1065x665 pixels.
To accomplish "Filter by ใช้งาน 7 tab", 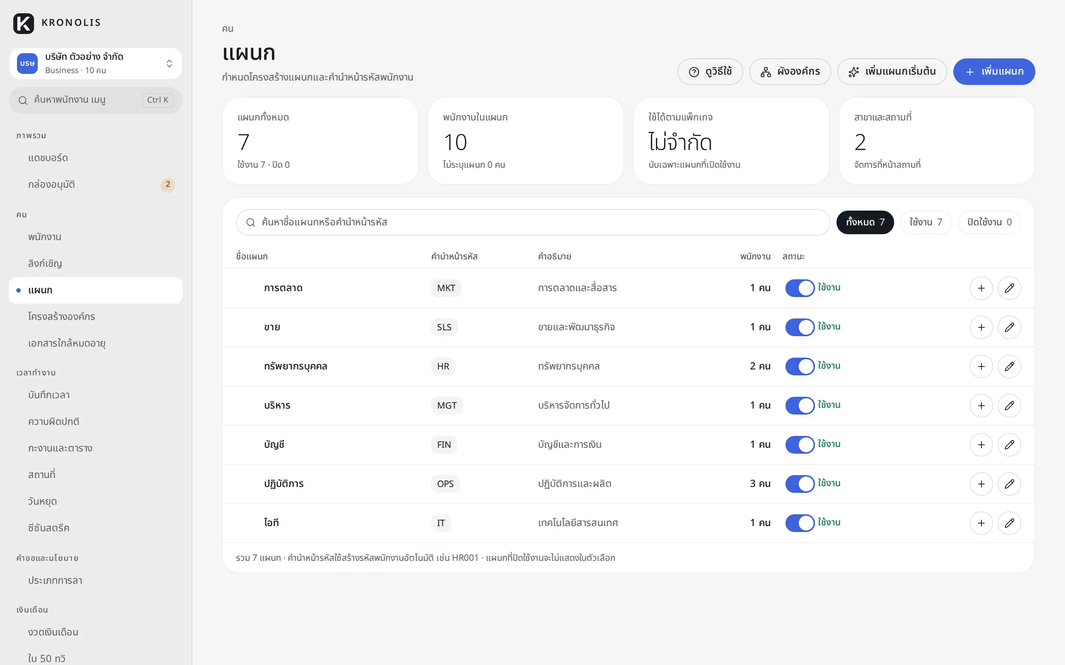I will (x=926, y=222).
